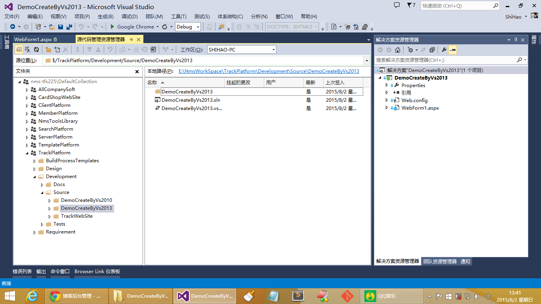The width and height of the screenshot is (541, 304).
Task: Expand the AllCompanySoft tree node
Action: 27,89
